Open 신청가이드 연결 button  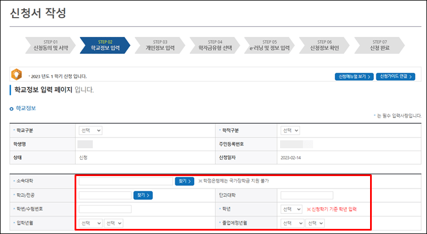tap(396, 77)
